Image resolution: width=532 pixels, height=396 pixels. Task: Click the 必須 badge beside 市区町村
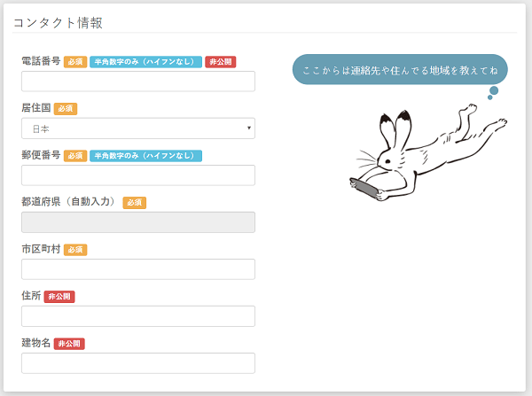tap(75, 250)
